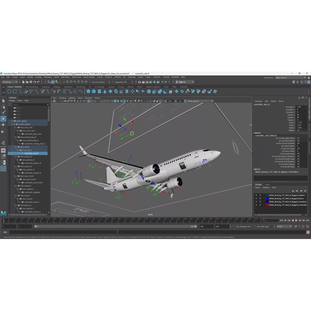Open the Modeling menu set dropdown
311x311 pixels.
pyautogui.click(x=10, y=82)
